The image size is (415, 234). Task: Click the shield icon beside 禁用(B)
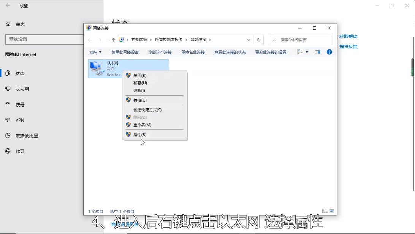pyautogui.click(x=128, y=75)
